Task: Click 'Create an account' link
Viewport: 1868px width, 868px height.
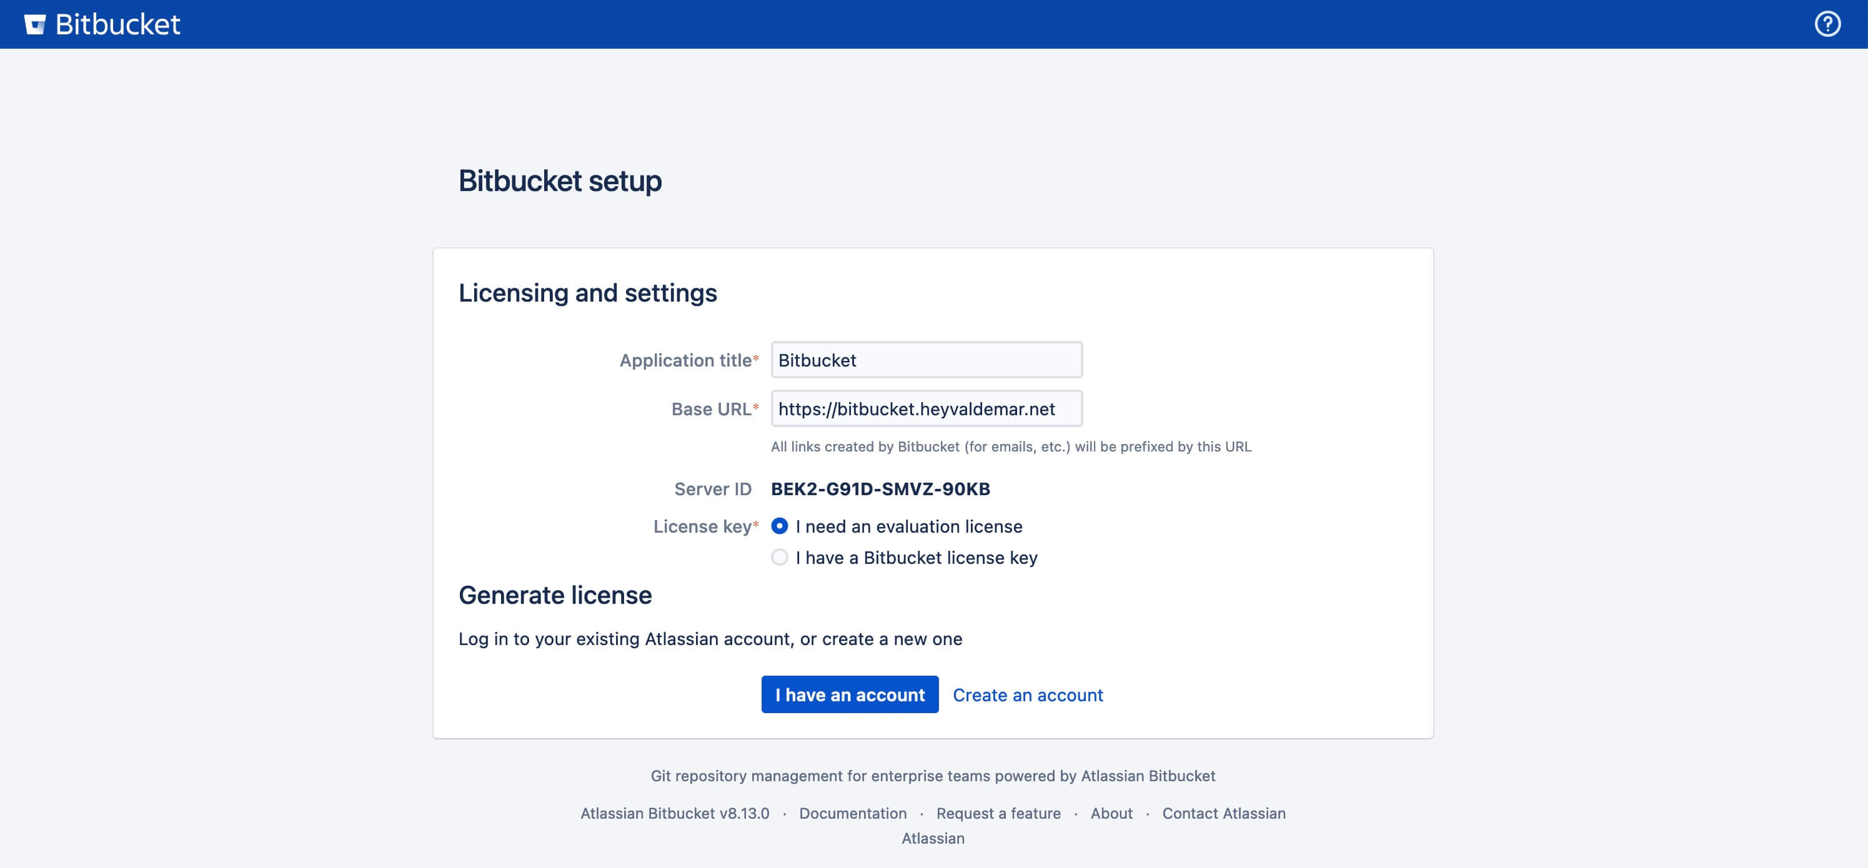Action: click(x=1028, y=694)
